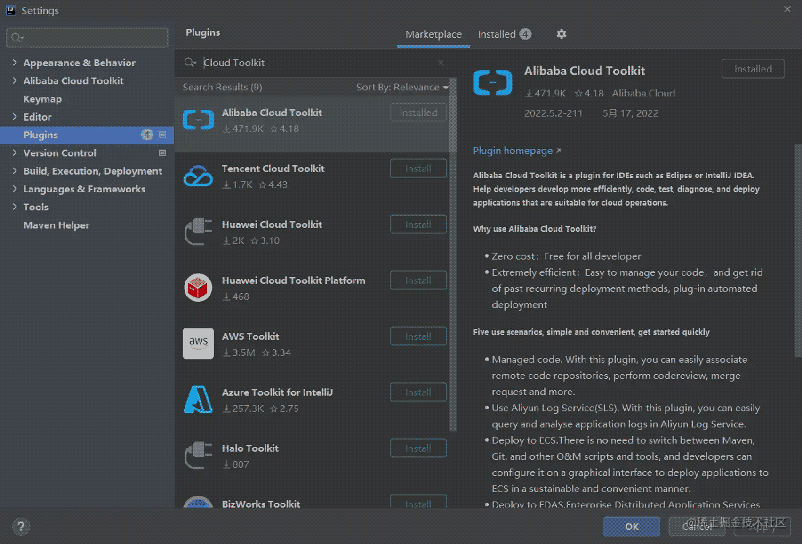
Task: Click the help question mark icon
Action: click(21, 526)
